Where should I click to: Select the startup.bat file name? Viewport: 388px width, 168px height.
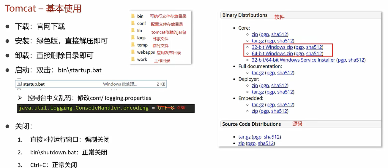34,84
